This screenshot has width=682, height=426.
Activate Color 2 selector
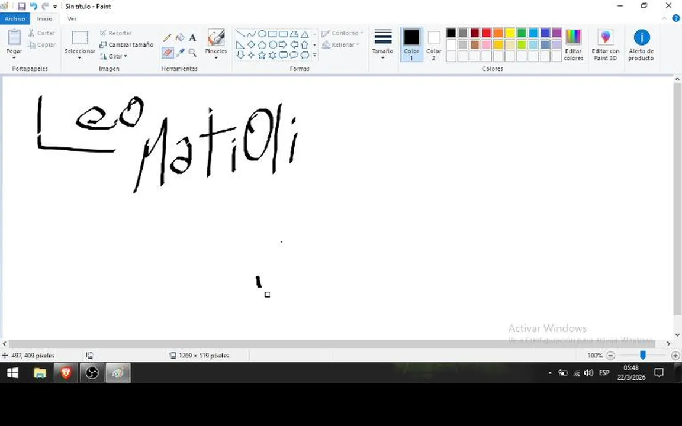(433, 44)
